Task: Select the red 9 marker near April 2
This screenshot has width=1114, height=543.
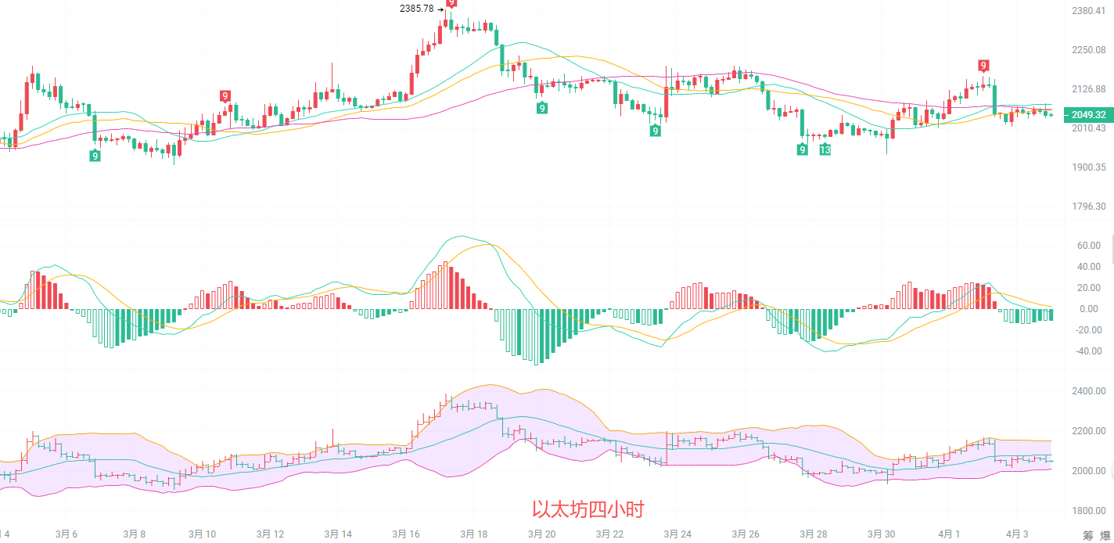Action: (983, 65)
